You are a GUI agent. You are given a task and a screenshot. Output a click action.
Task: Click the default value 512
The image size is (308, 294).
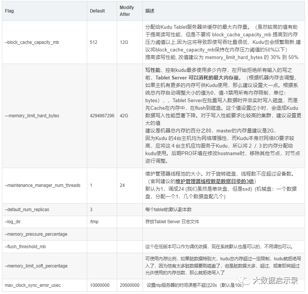93,42
